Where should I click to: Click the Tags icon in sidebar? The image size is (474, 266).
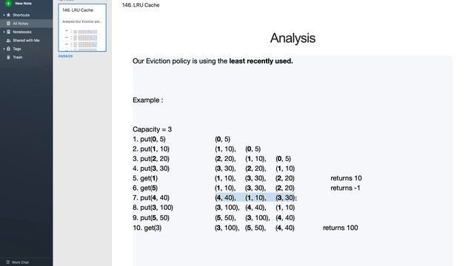pos(8,49)
